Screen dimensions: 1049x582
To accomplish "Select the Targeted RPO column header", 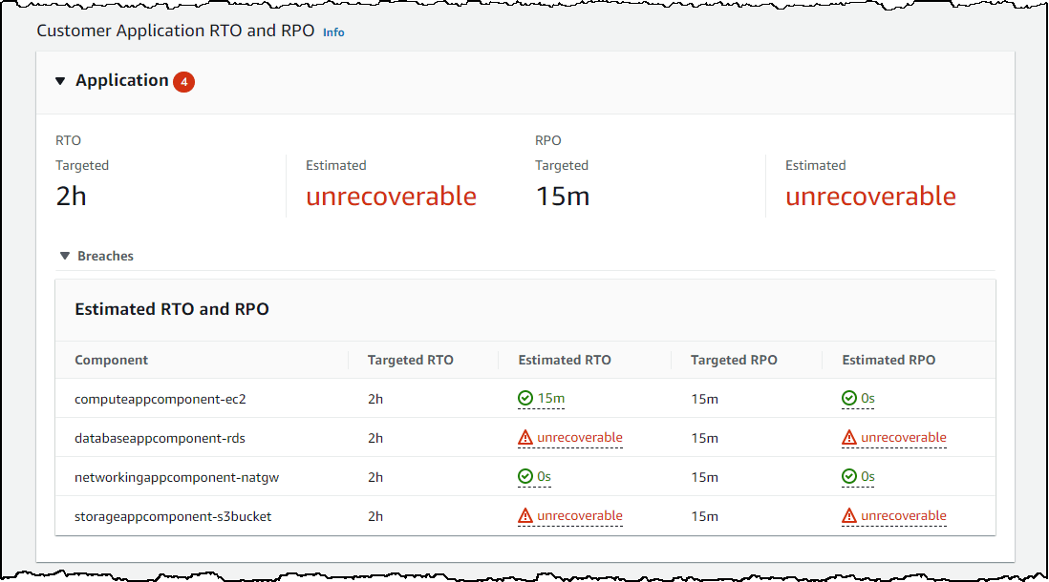I will pos(733,360).
